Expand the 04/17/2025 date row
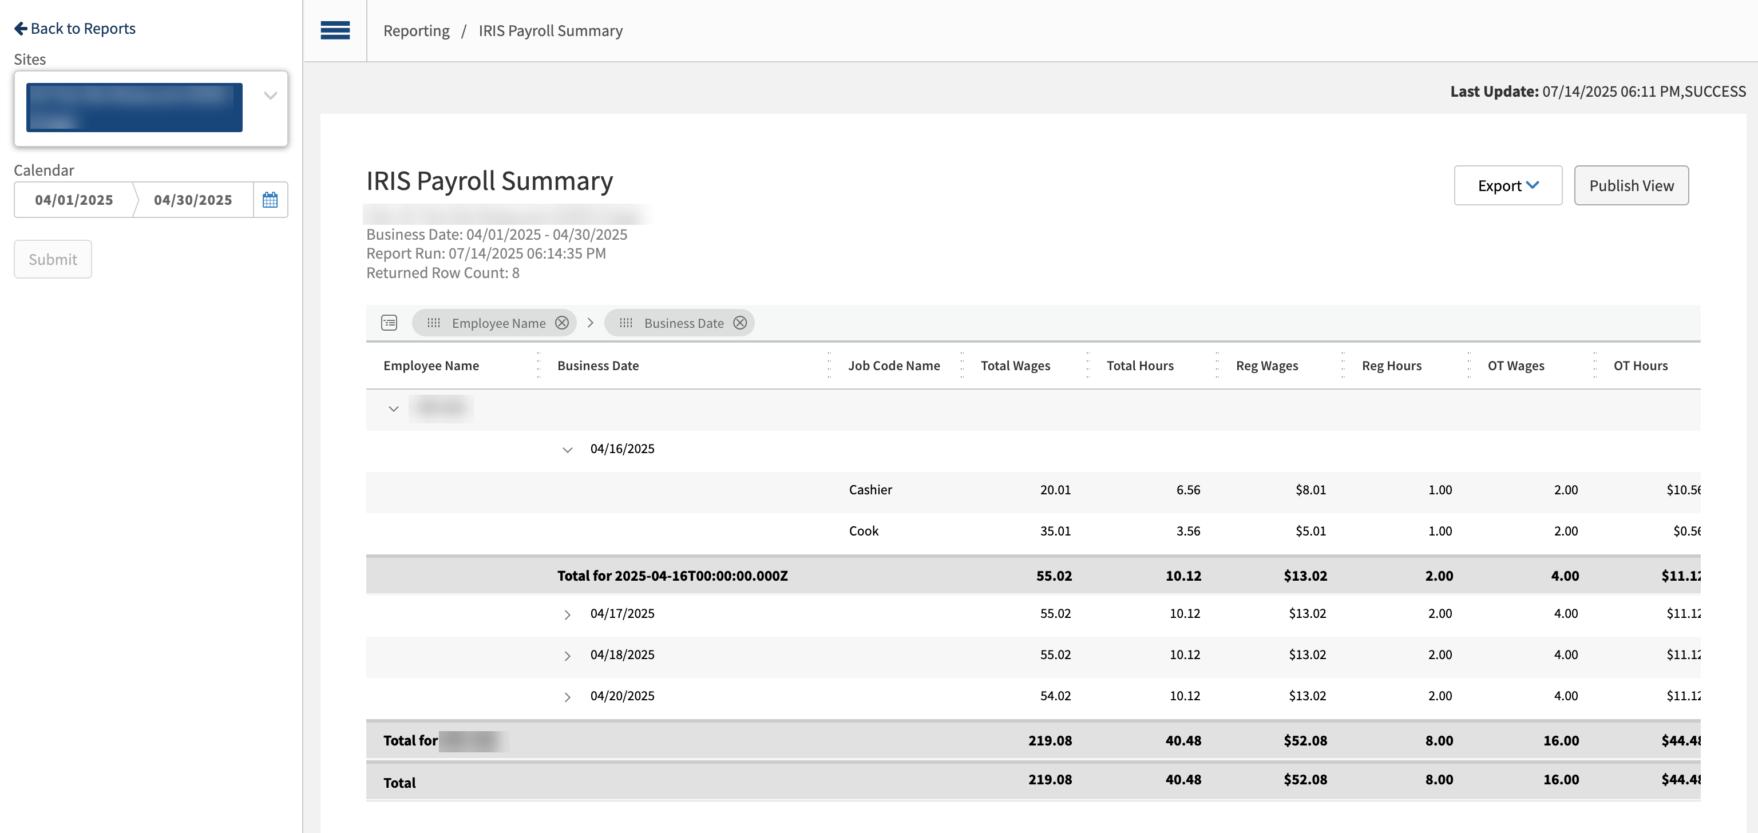This screenshot has width=1758, height=833. [x=567, y=614]
